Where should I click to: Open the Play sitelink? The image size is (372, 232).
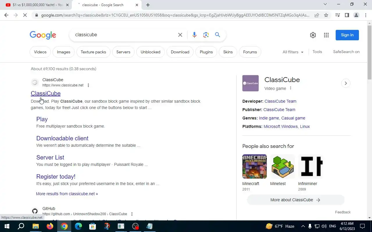(x=42, y=119)
